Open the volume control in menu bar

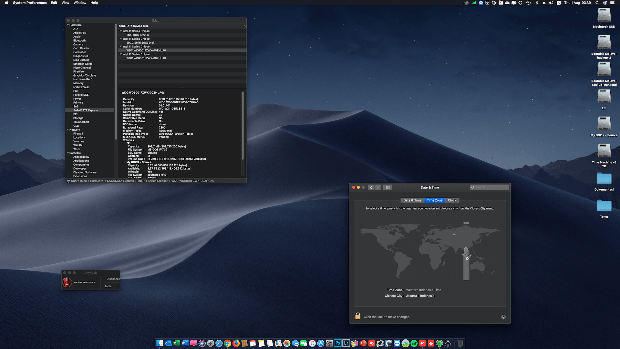[551, 3]
